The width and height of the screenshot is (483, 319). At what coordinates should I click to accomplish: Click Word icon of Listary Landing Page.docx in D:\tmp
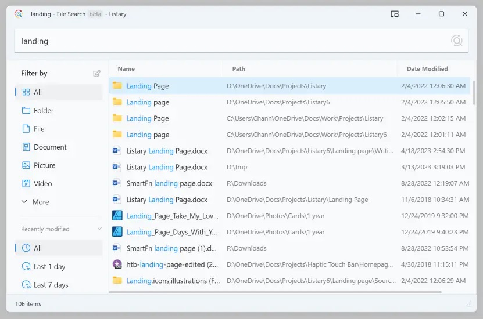tap(116, 167)
